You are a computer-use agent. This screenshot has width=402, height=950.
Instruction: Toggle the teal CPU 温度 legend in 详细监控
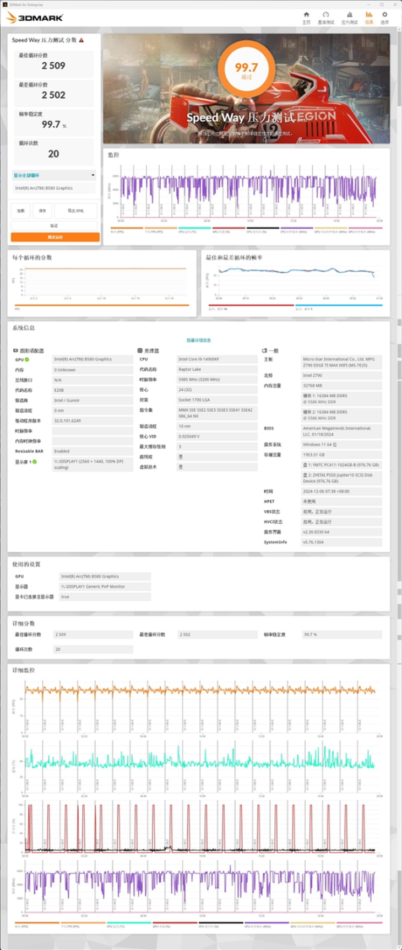point(129,925)
